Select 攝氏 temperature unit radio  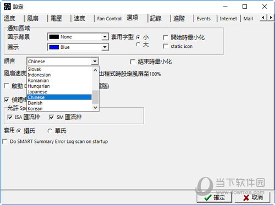click(x=19, y=131)
